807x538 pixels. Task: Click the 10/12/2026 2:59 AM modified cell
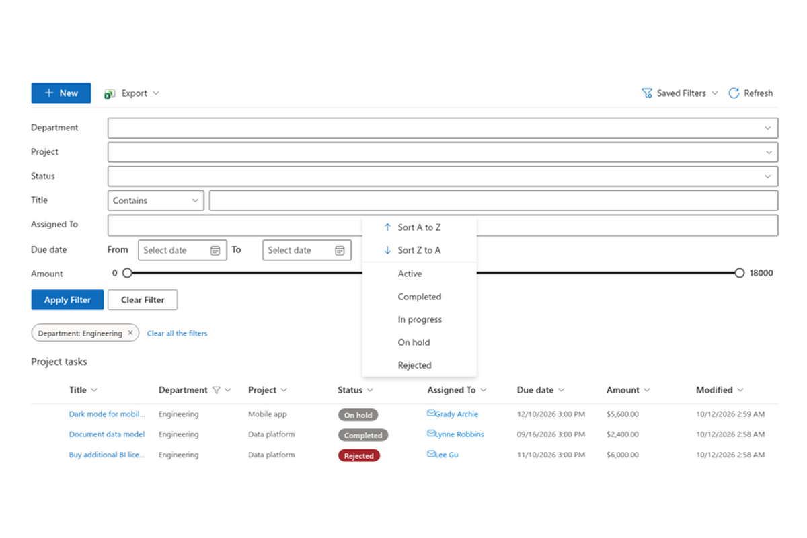[x=730, y=414]
